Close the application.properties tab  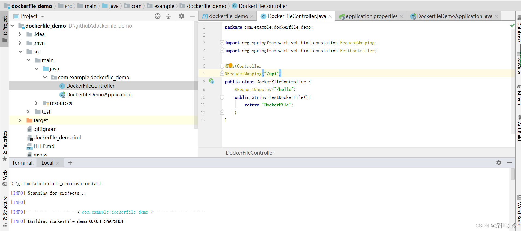pyautogui.click(x=401, y=16)
